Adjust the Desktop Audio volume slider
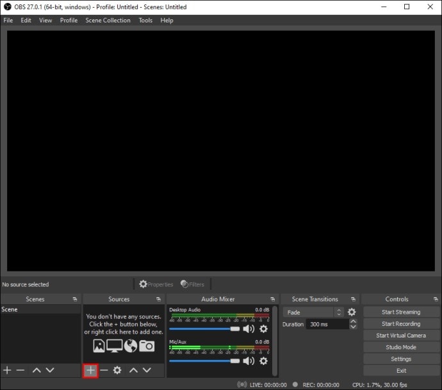This screenshot has height=390, width=442. (x=204, y=329)
